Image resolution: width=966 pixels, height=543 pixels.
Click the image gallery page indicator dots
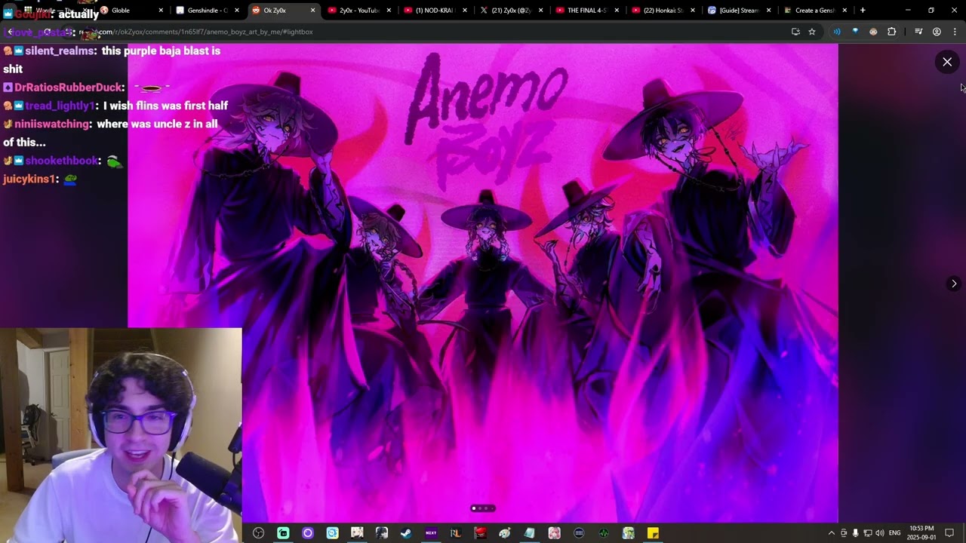click(483, 508)
